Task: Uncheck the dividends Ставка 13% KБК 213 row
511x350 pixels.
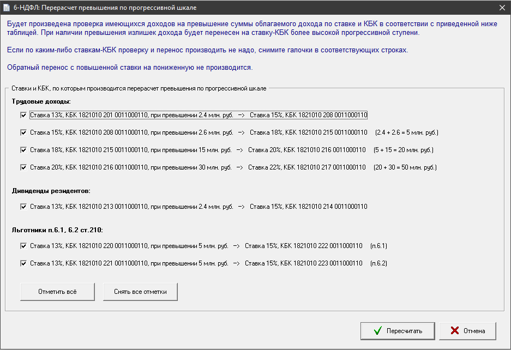Action: (23, 207)
